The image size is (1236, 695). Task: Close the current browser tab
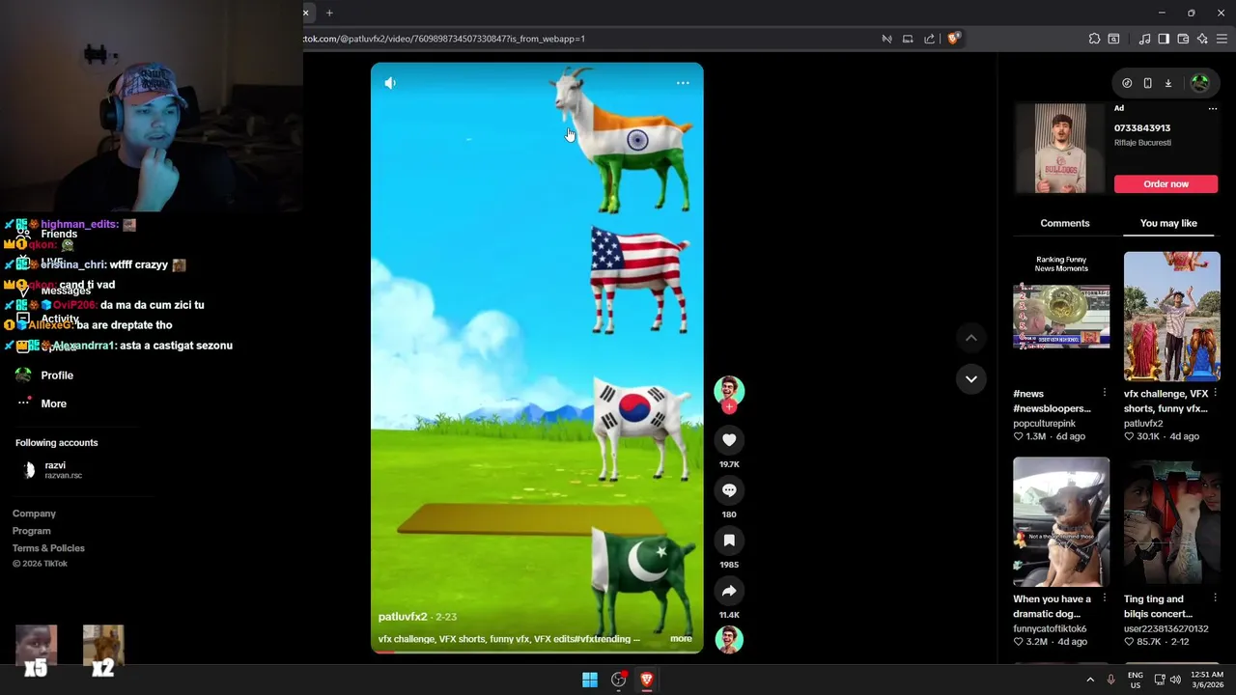306,13
